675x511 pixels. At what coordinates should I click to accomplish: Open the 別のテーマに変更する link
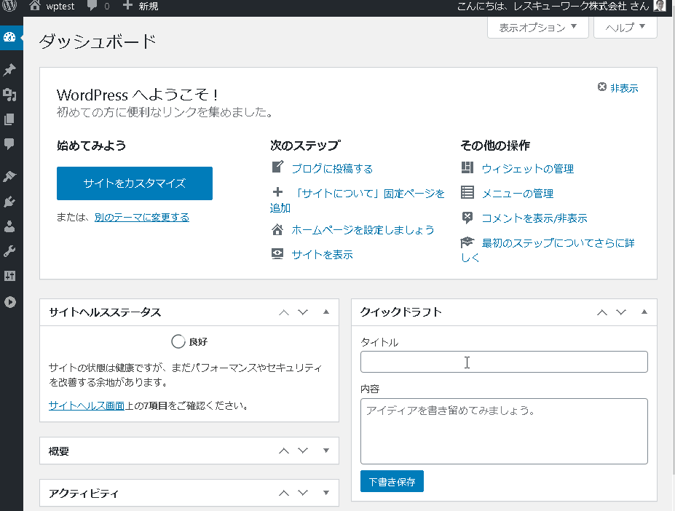tap(142, 217)
